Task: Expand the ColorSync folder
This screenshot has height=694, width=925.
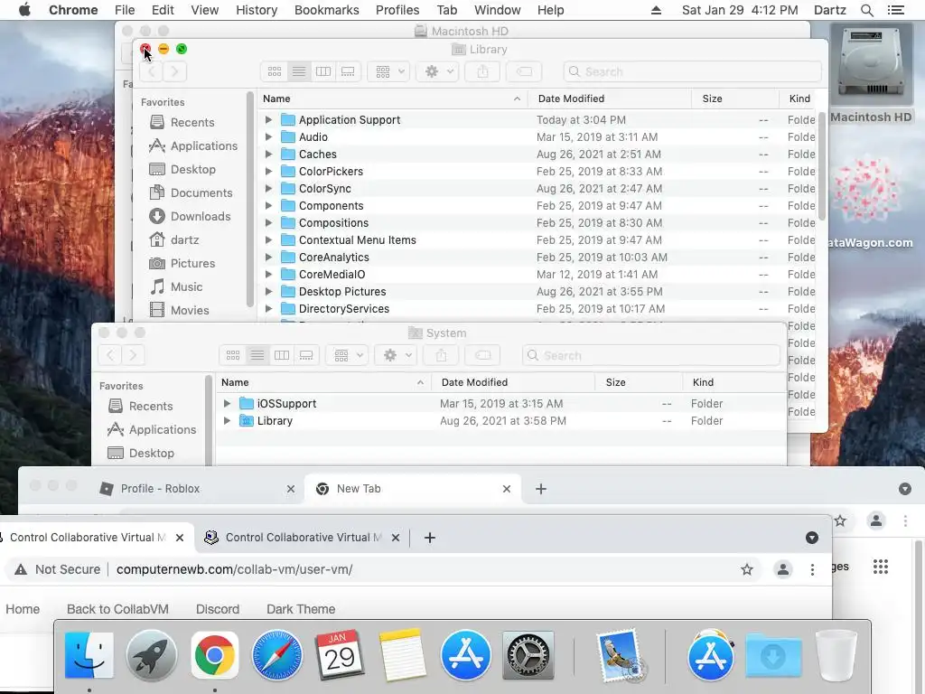Action: [268, 188]
